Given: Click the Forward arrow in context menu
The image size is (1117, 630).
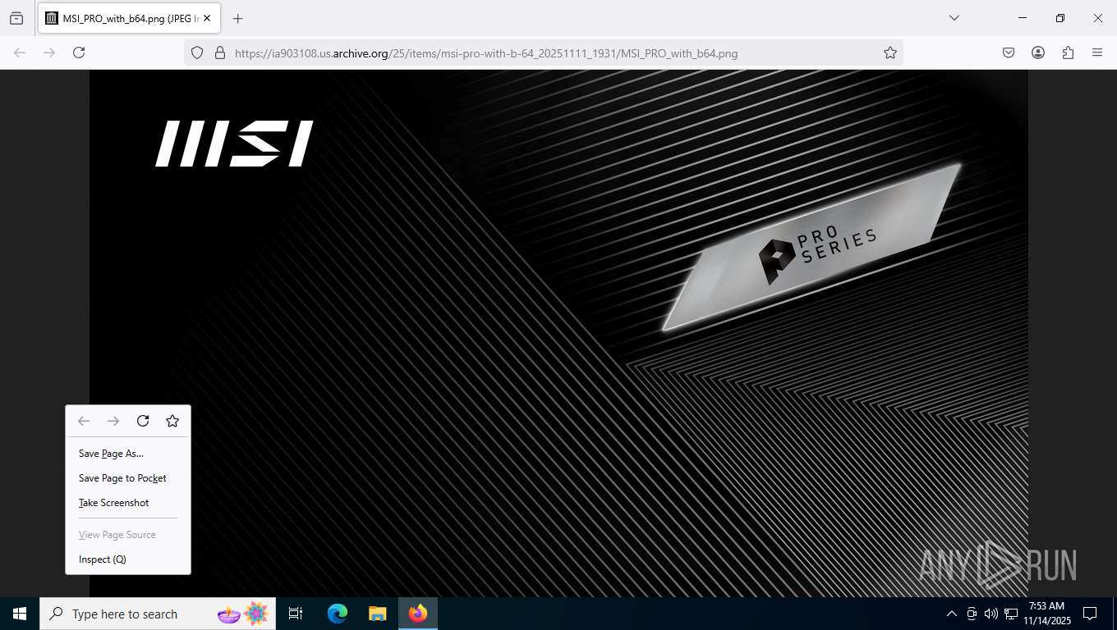Looking at the screenshot, I should [x=113, y=421].
